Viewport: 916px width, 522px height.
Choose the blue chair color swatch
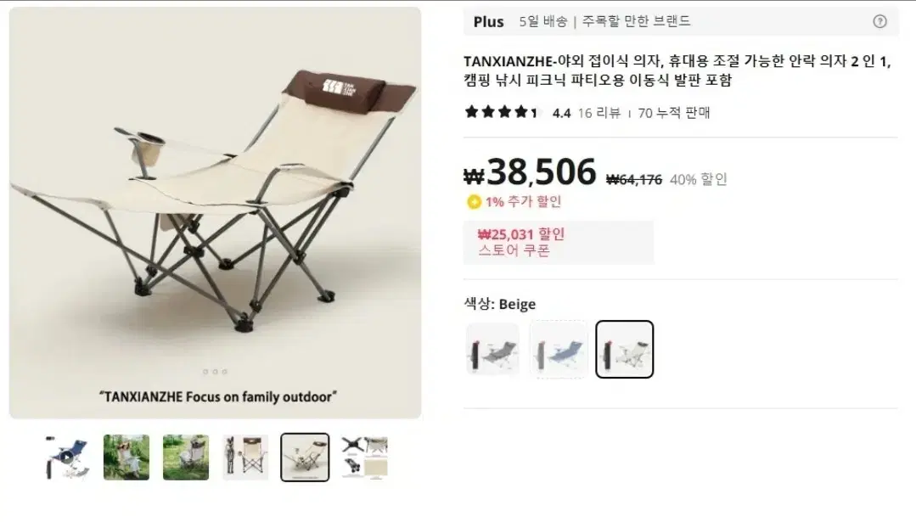559,350
